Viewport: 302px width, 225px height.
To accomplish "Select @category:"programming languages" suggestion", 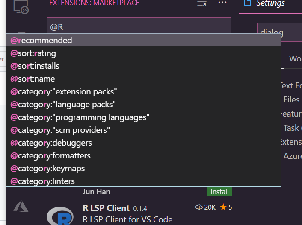I will 143,117.
